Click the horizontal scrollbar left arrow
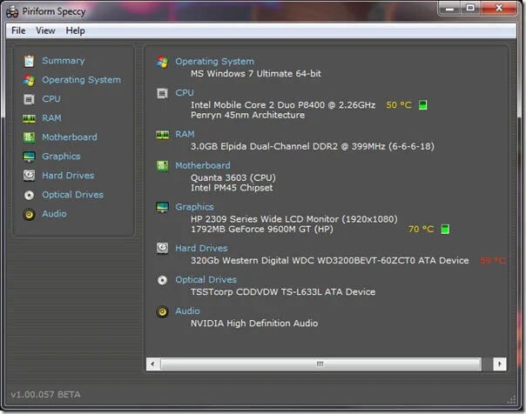 click(153, 364)
